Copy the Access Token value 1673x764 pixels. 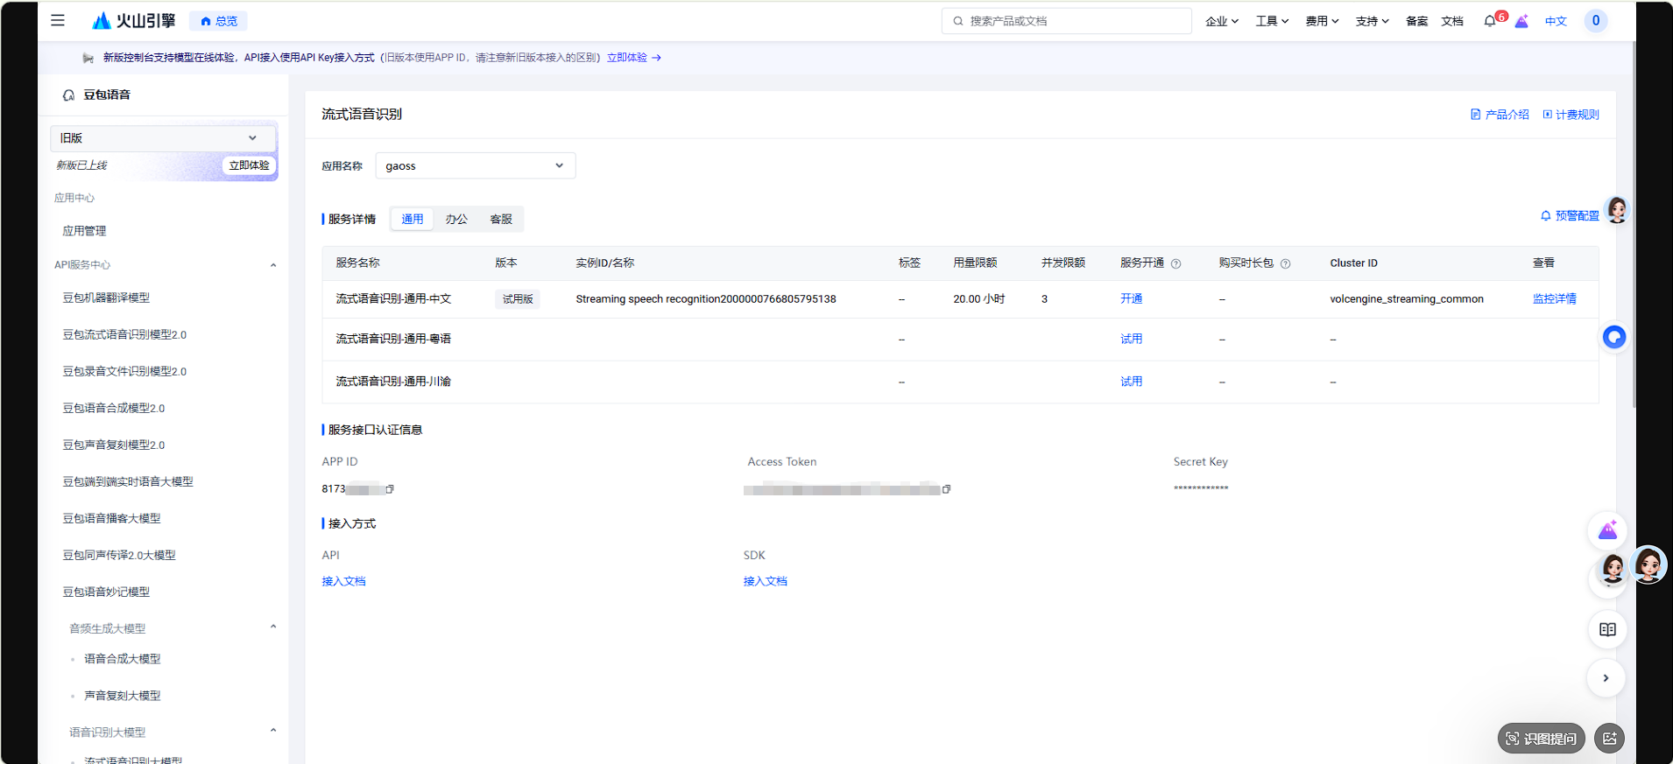tap(946, 489)
